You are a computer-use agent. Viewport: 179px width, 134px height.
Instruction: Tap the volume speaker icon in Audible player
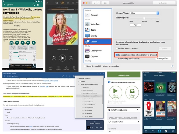pos(68,3)
